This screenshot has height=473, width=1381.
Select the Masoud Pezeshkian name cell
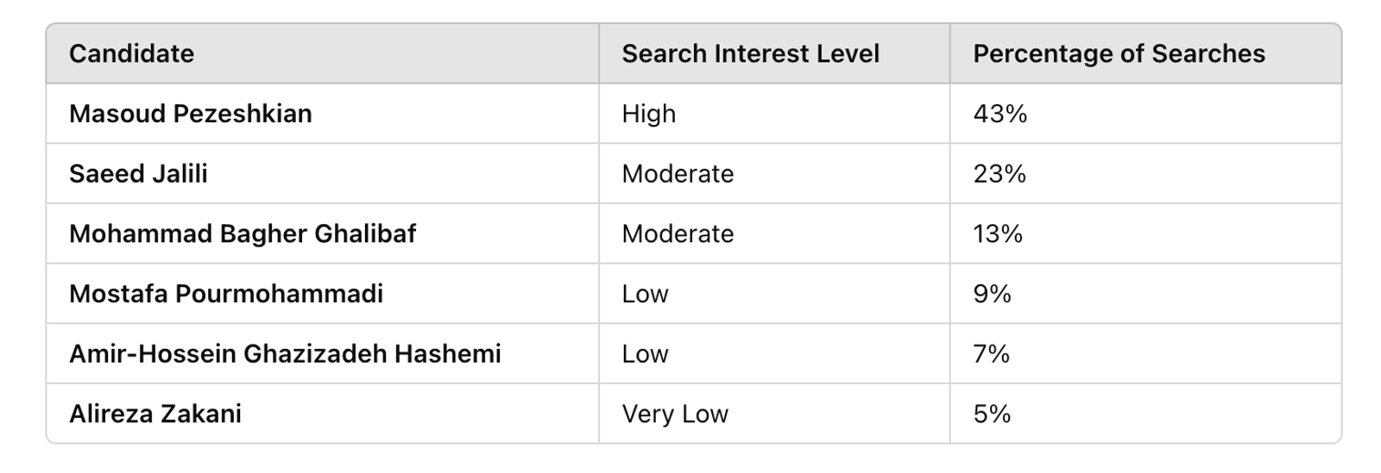click(x=190, y=114)
